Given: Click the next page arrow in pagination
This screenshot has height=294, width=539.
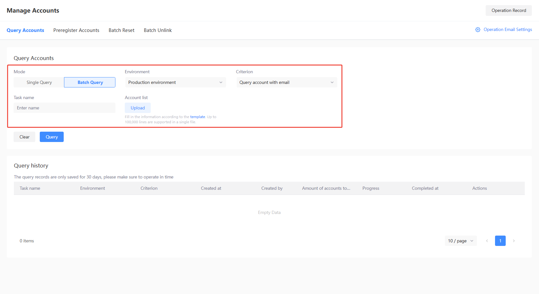Looking at the screenshot, I should click(514, 241).
